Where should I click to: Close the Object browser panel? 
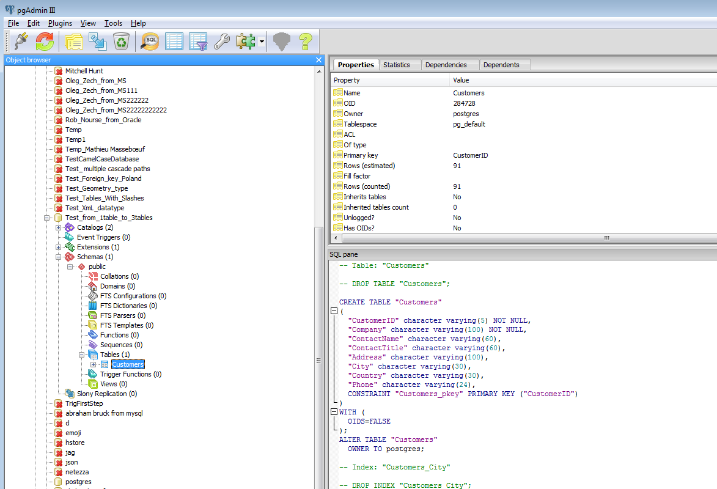[x=318, y=59]
